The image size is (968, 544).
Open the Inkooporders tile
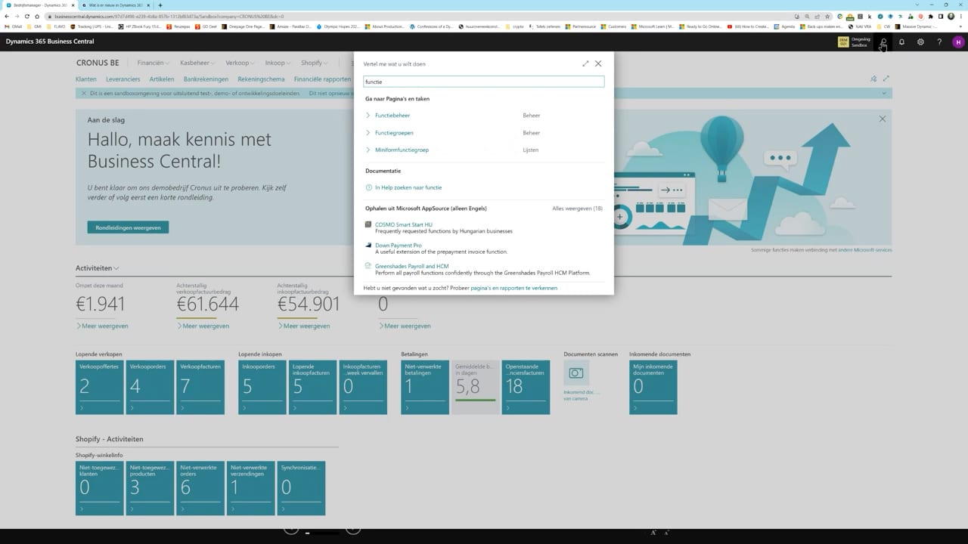coord(262,388)
